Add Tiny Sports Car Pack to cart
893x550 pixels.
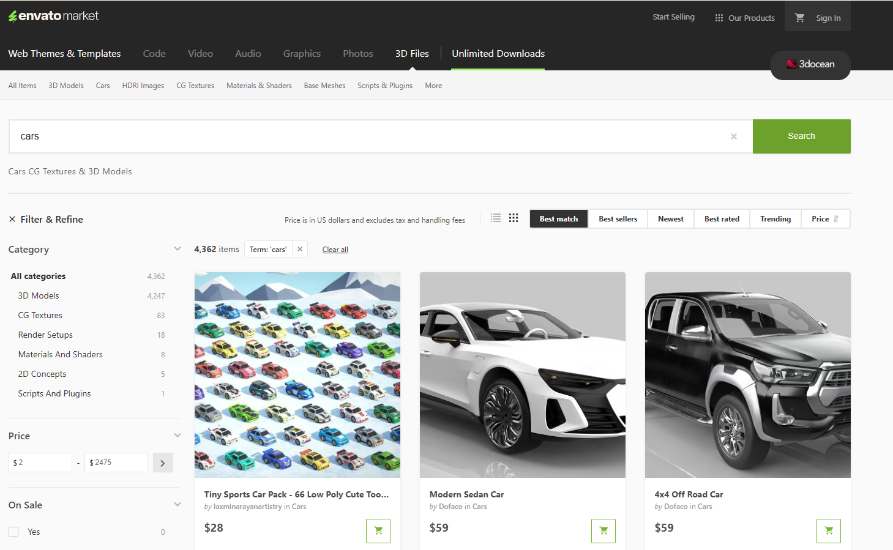378,530
